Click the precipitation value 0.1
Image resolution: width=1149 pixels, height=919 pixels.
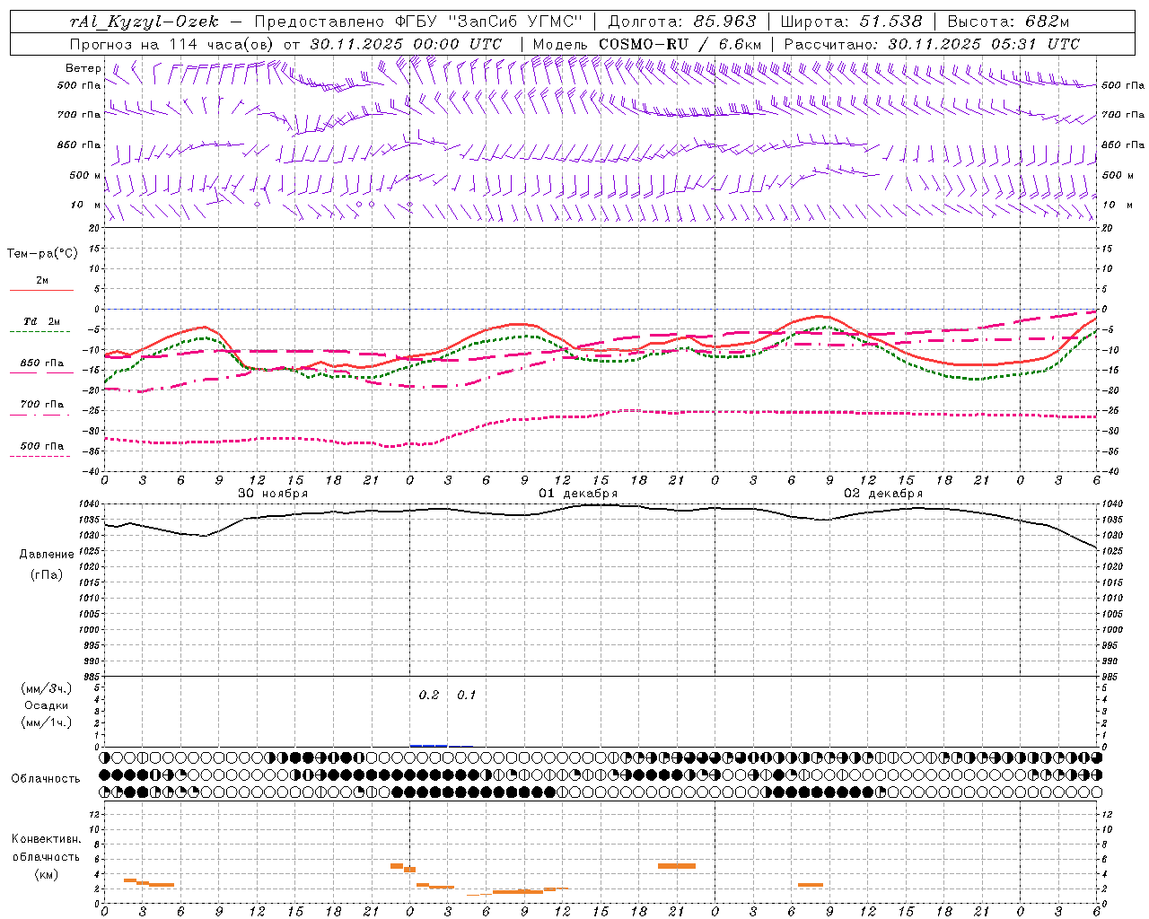pos(467,696)
